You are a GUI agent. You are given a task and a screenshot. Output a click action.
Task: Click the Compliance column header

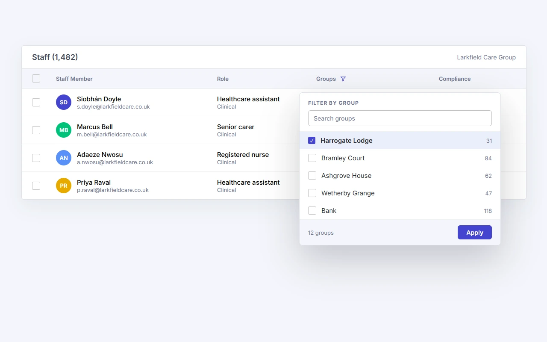(x=455, y=79)
